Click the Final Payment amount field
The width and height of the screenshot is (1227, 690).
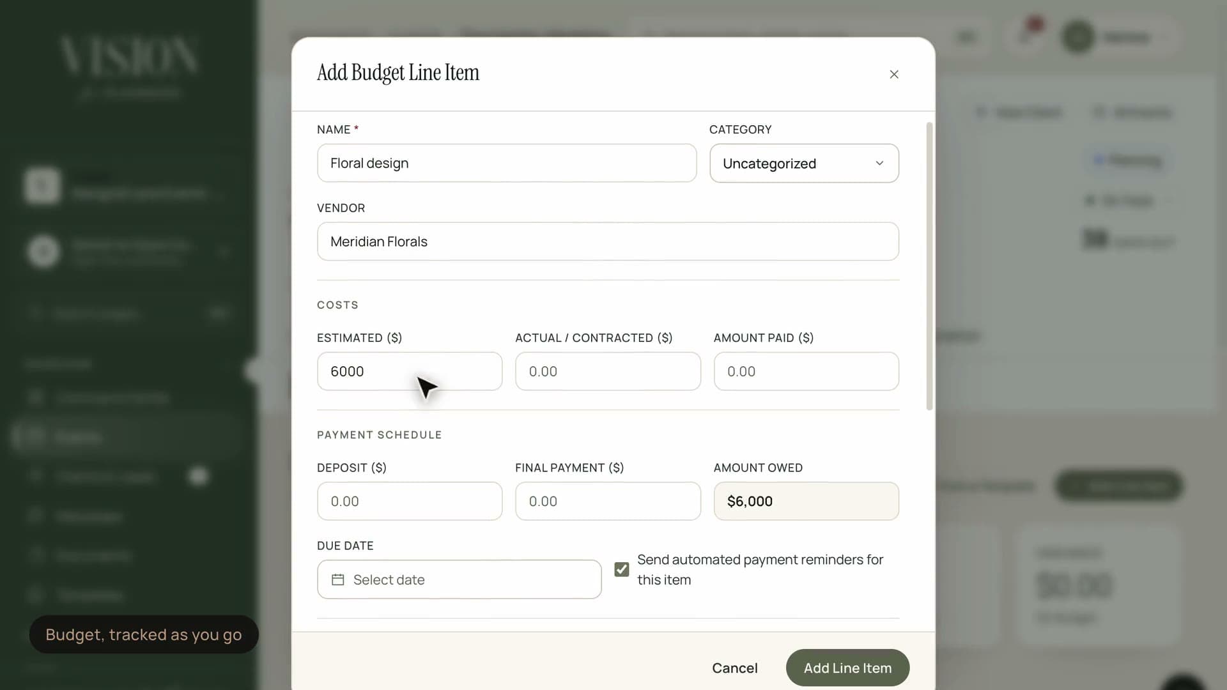[608, 501]
